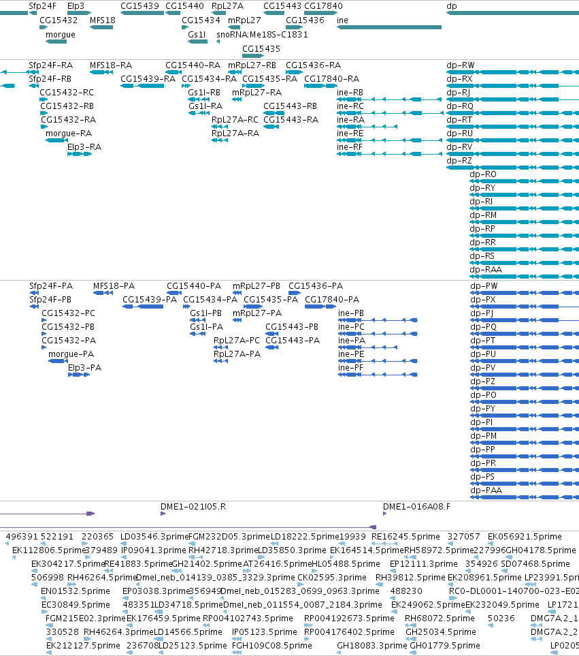Select protein CG15436-PA
579x656 pixels.
point(316,286)
